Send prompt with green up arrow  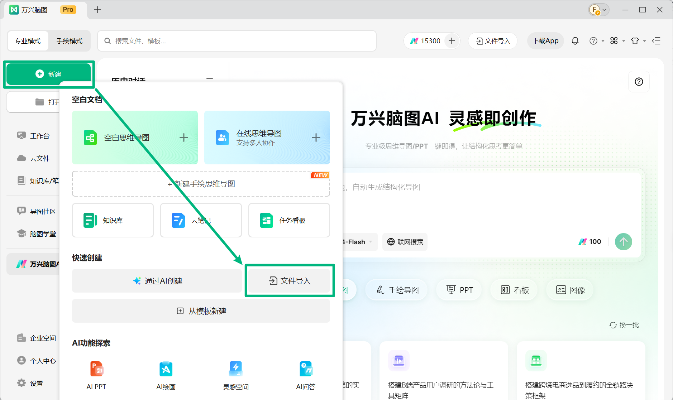coord(624,242)
